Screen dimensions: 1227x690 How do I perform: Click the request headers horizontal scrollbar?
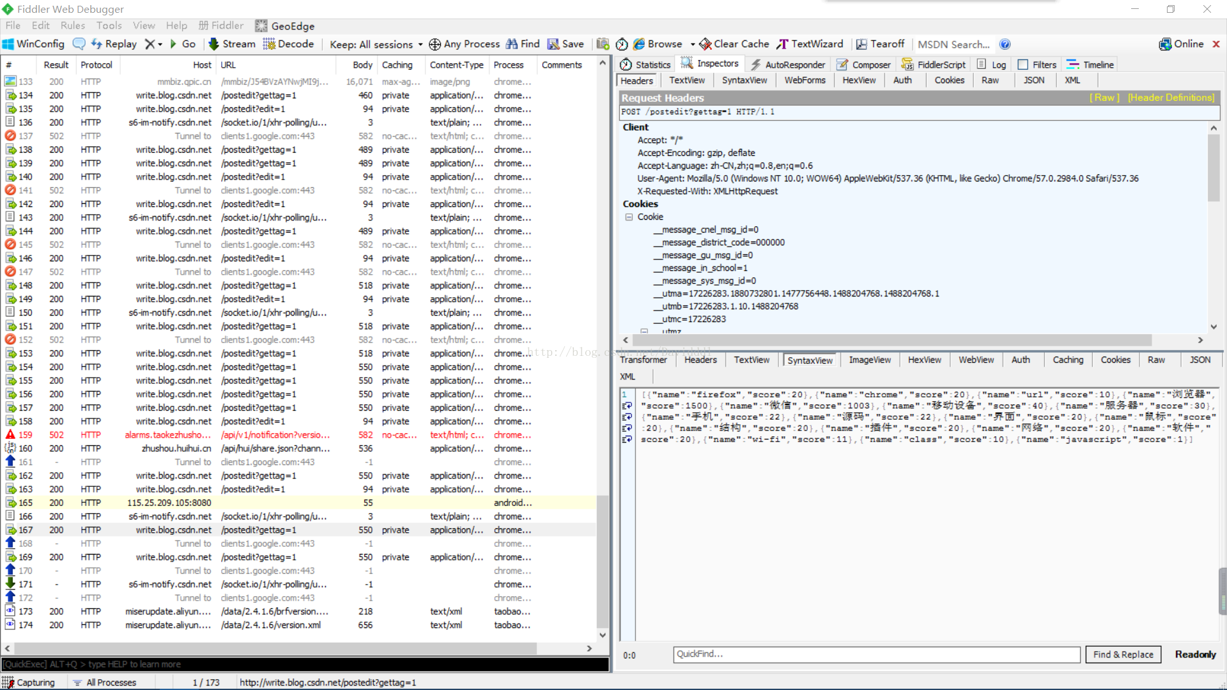point(891,340)
